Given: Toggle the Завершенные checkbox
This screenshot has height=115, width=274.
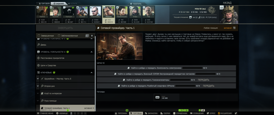Looking at the screenshot, I should pos(39,36).
